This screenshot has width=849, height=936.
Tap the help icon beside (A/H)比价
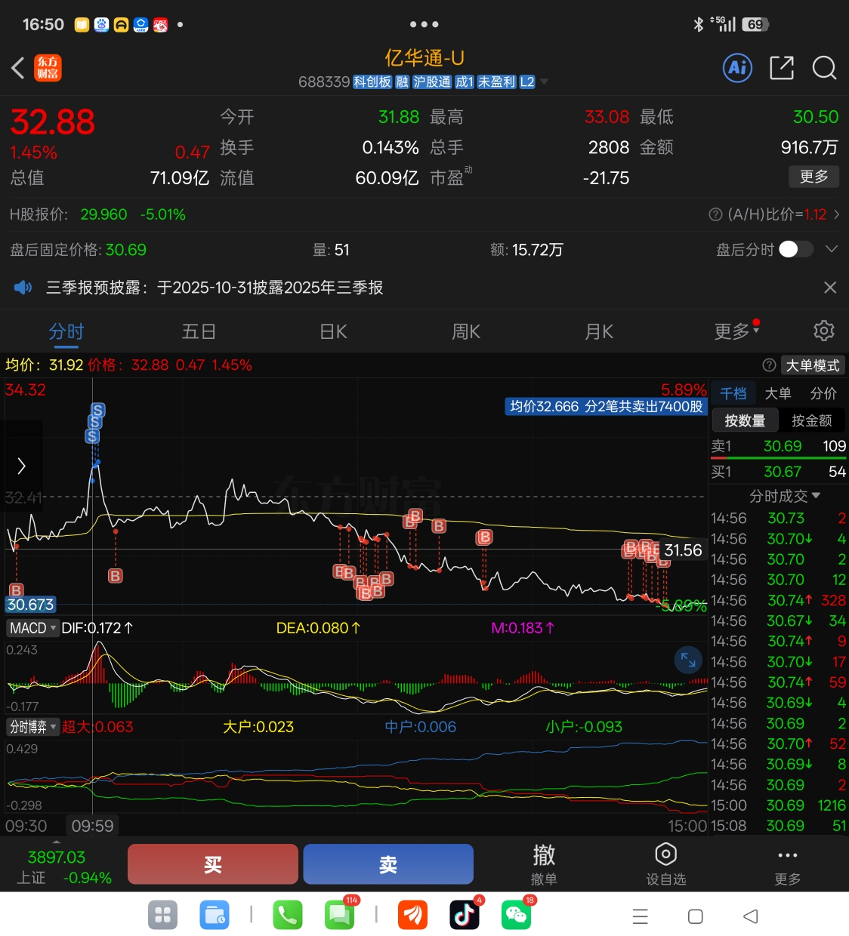click(x=715, y=214)
